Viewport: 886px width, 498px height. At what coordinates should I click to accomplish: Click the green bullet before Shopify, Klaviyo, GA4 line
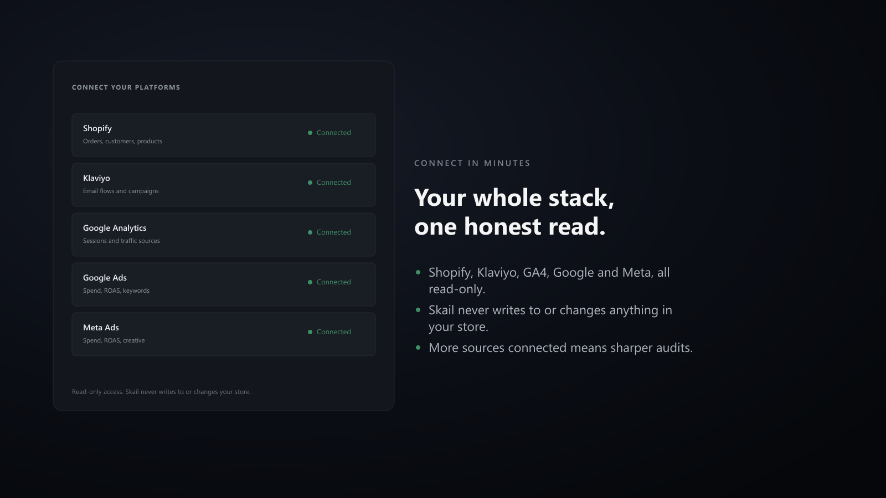coord(418,272)
